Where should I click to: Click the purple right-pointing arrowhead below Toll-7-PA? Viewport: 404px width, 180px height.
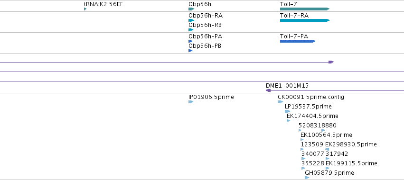pos(331,62)
